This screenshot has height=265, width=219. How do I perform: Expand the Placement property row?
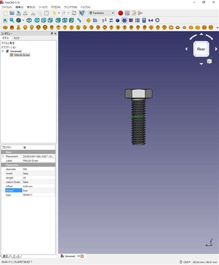click(x=3, y=156)
